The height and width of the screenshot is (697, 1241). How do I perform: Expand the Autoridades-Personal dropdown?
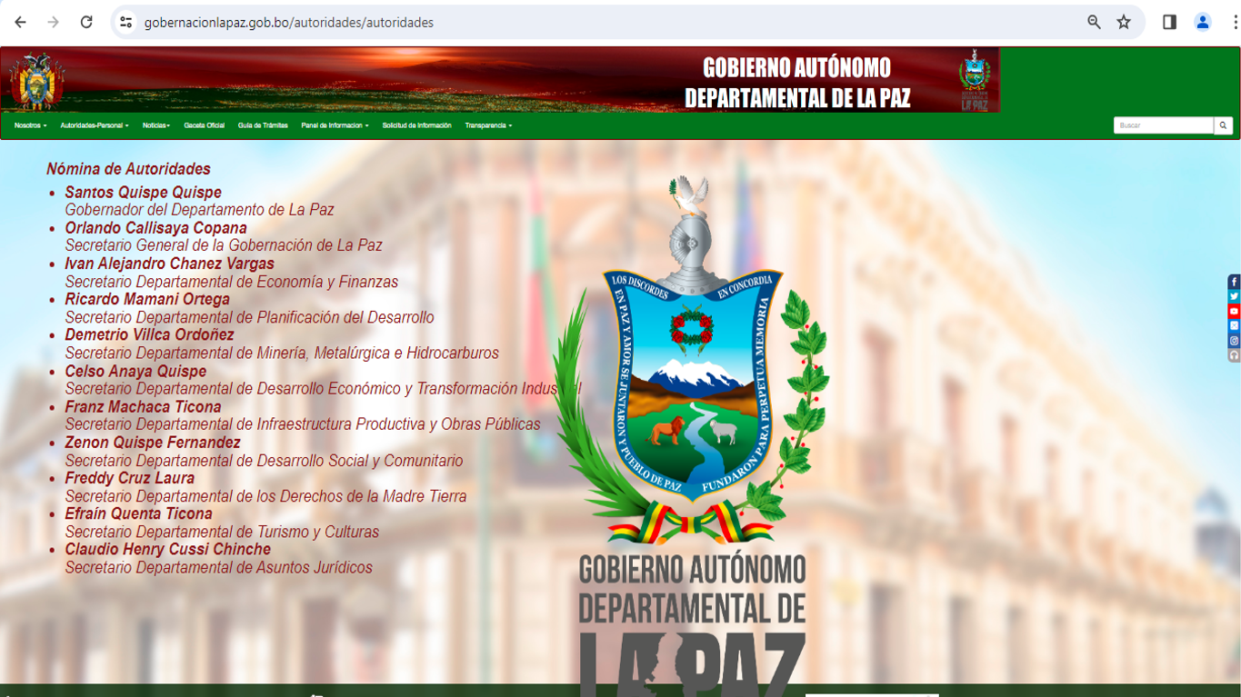(95, 125)
